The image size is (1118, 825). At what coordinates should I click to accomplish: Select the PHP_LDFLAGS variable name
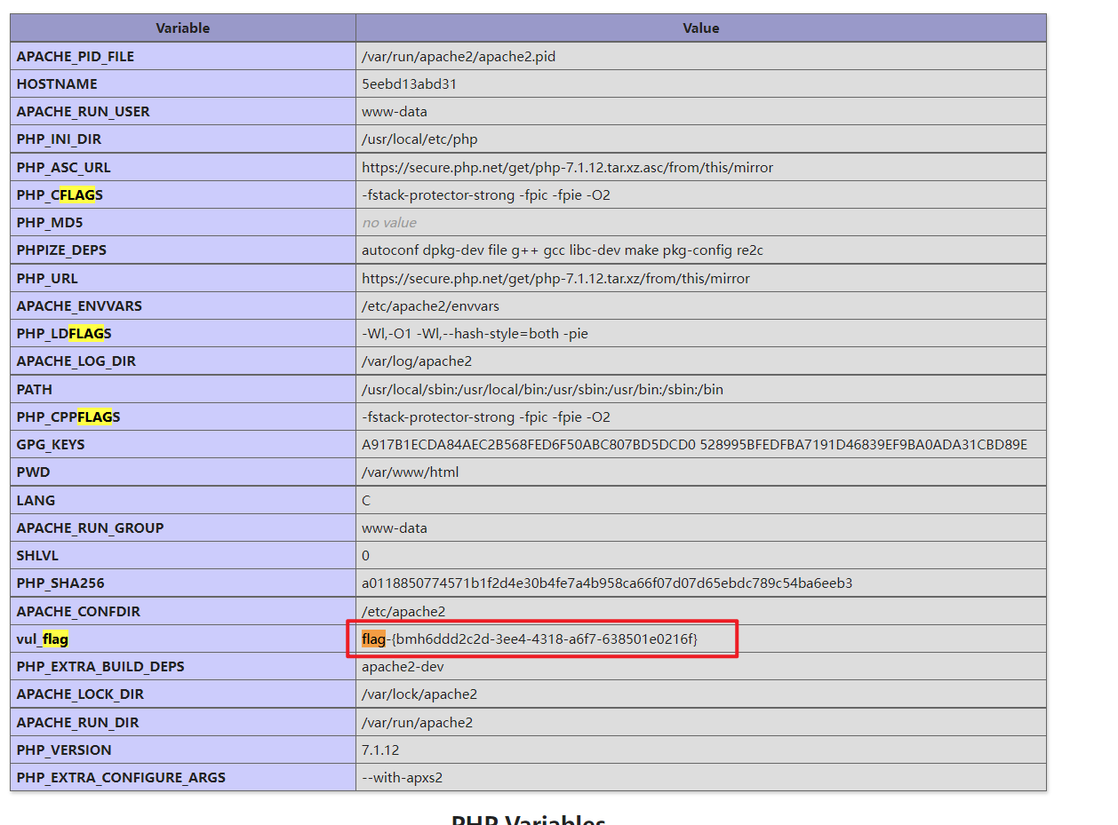(64, 333)
